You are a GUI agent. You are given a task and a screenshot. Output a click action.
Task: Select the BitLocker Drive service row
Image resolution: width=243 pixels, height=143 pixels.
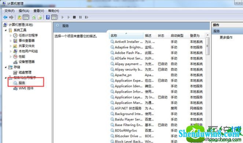click(x=157, y=136)
